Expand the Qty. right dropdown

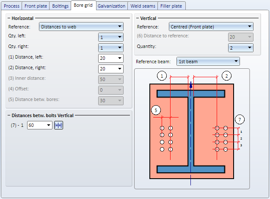[111, 48]
